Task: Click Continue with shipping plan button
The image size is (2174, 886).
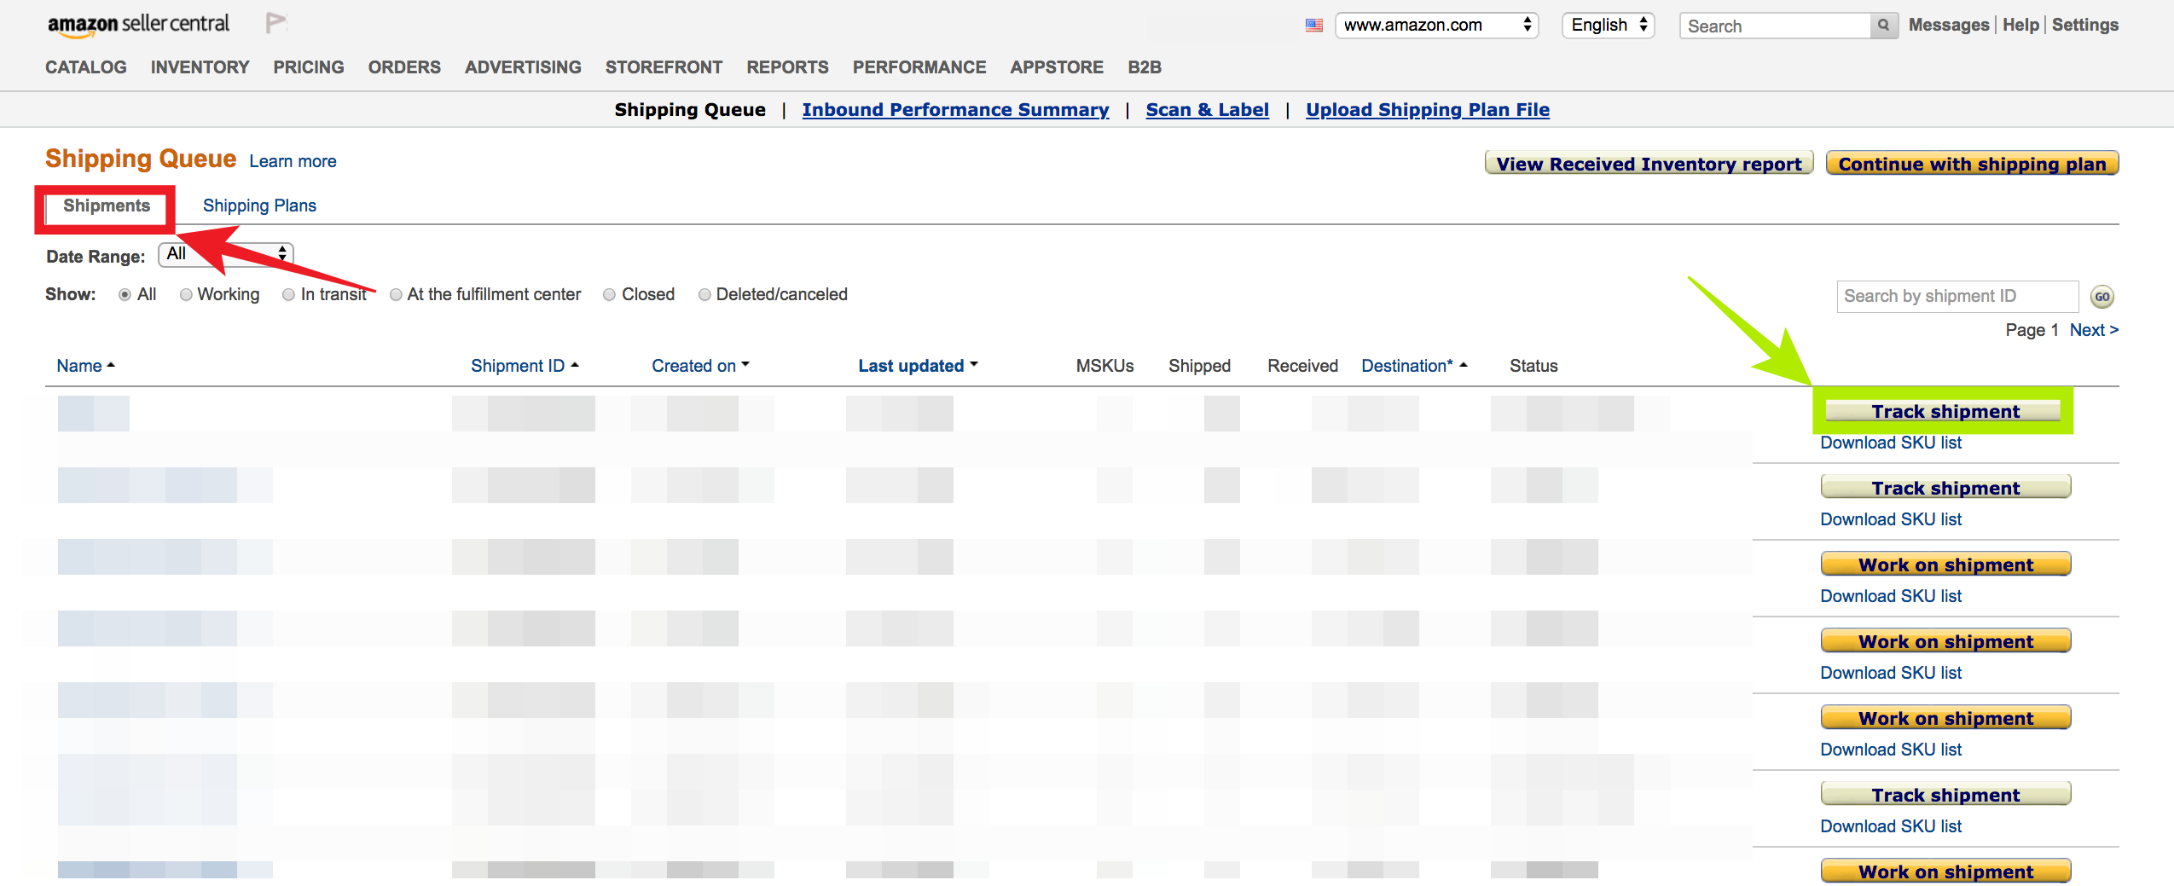Action: pos(1972,164)
